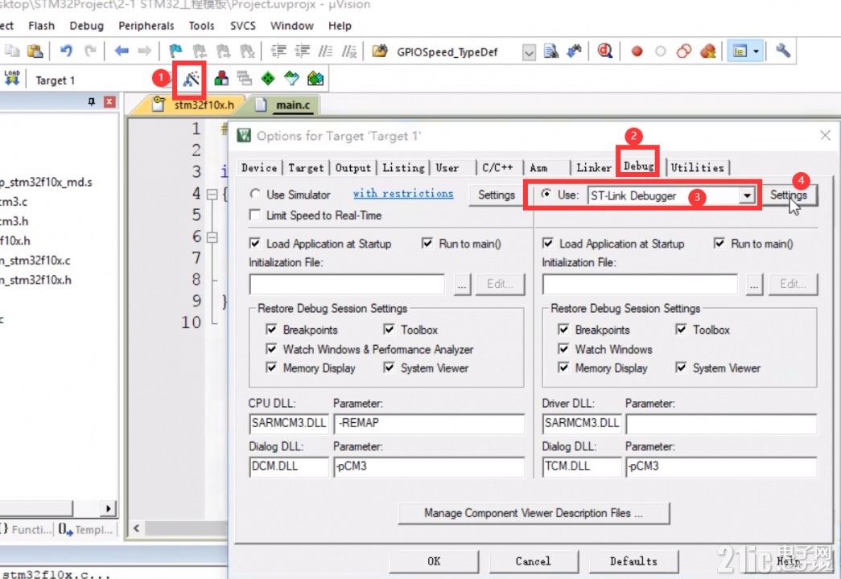Browse for the ST-Link Initialization File
Image resolution: width=841 pixels, height=579 pixels.
click(754, 284)
